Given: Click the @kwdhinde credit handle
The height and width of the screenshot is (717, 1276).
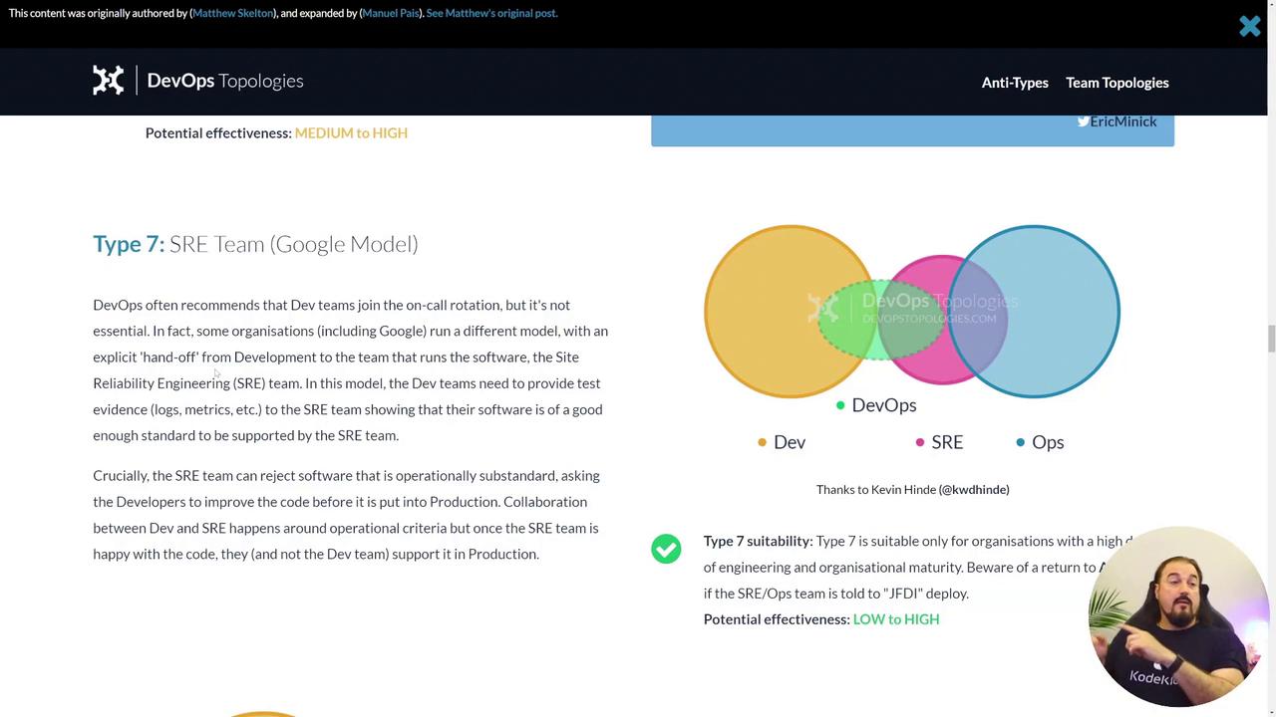Looking at the screenshot, I should point(974,489).
